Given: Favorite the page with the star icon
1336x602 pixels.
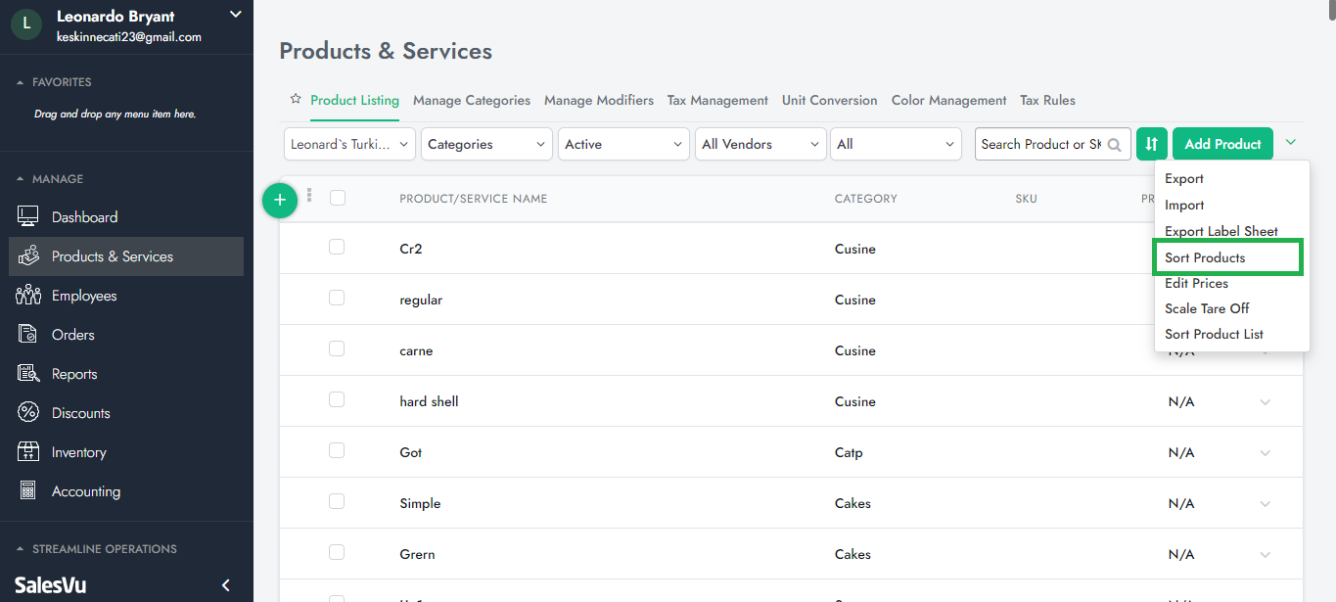Looking at the screenshot, I should click(295, 100).
